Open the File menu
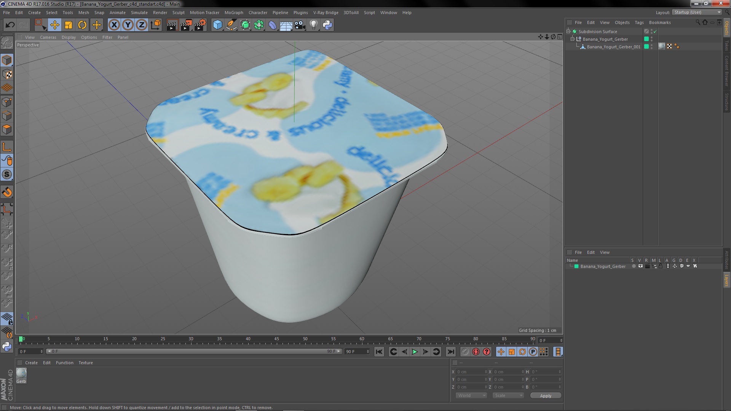Screen dimensions: 731x411 click(6, 13)
